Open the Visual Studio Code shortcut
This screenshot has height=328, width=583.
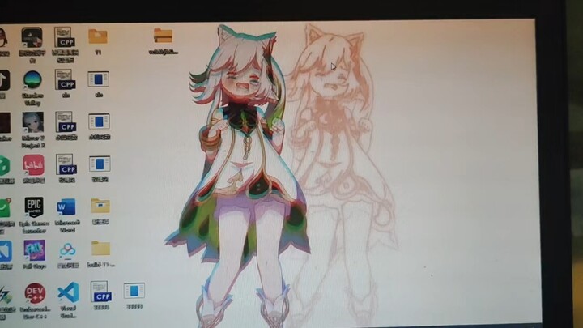point(68,292)
